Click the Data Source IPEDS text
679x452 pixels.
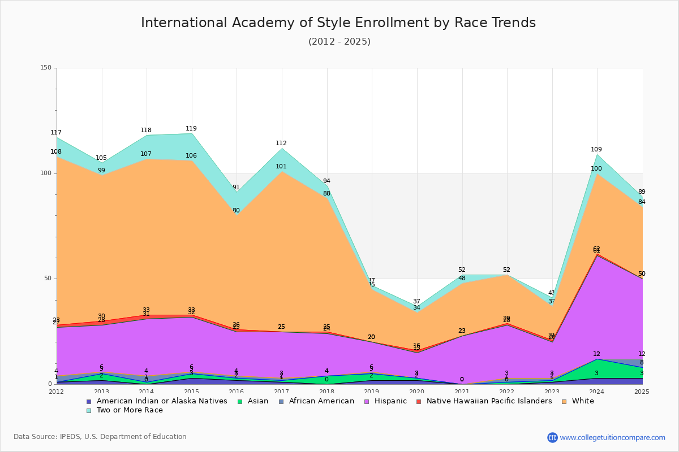100,437
